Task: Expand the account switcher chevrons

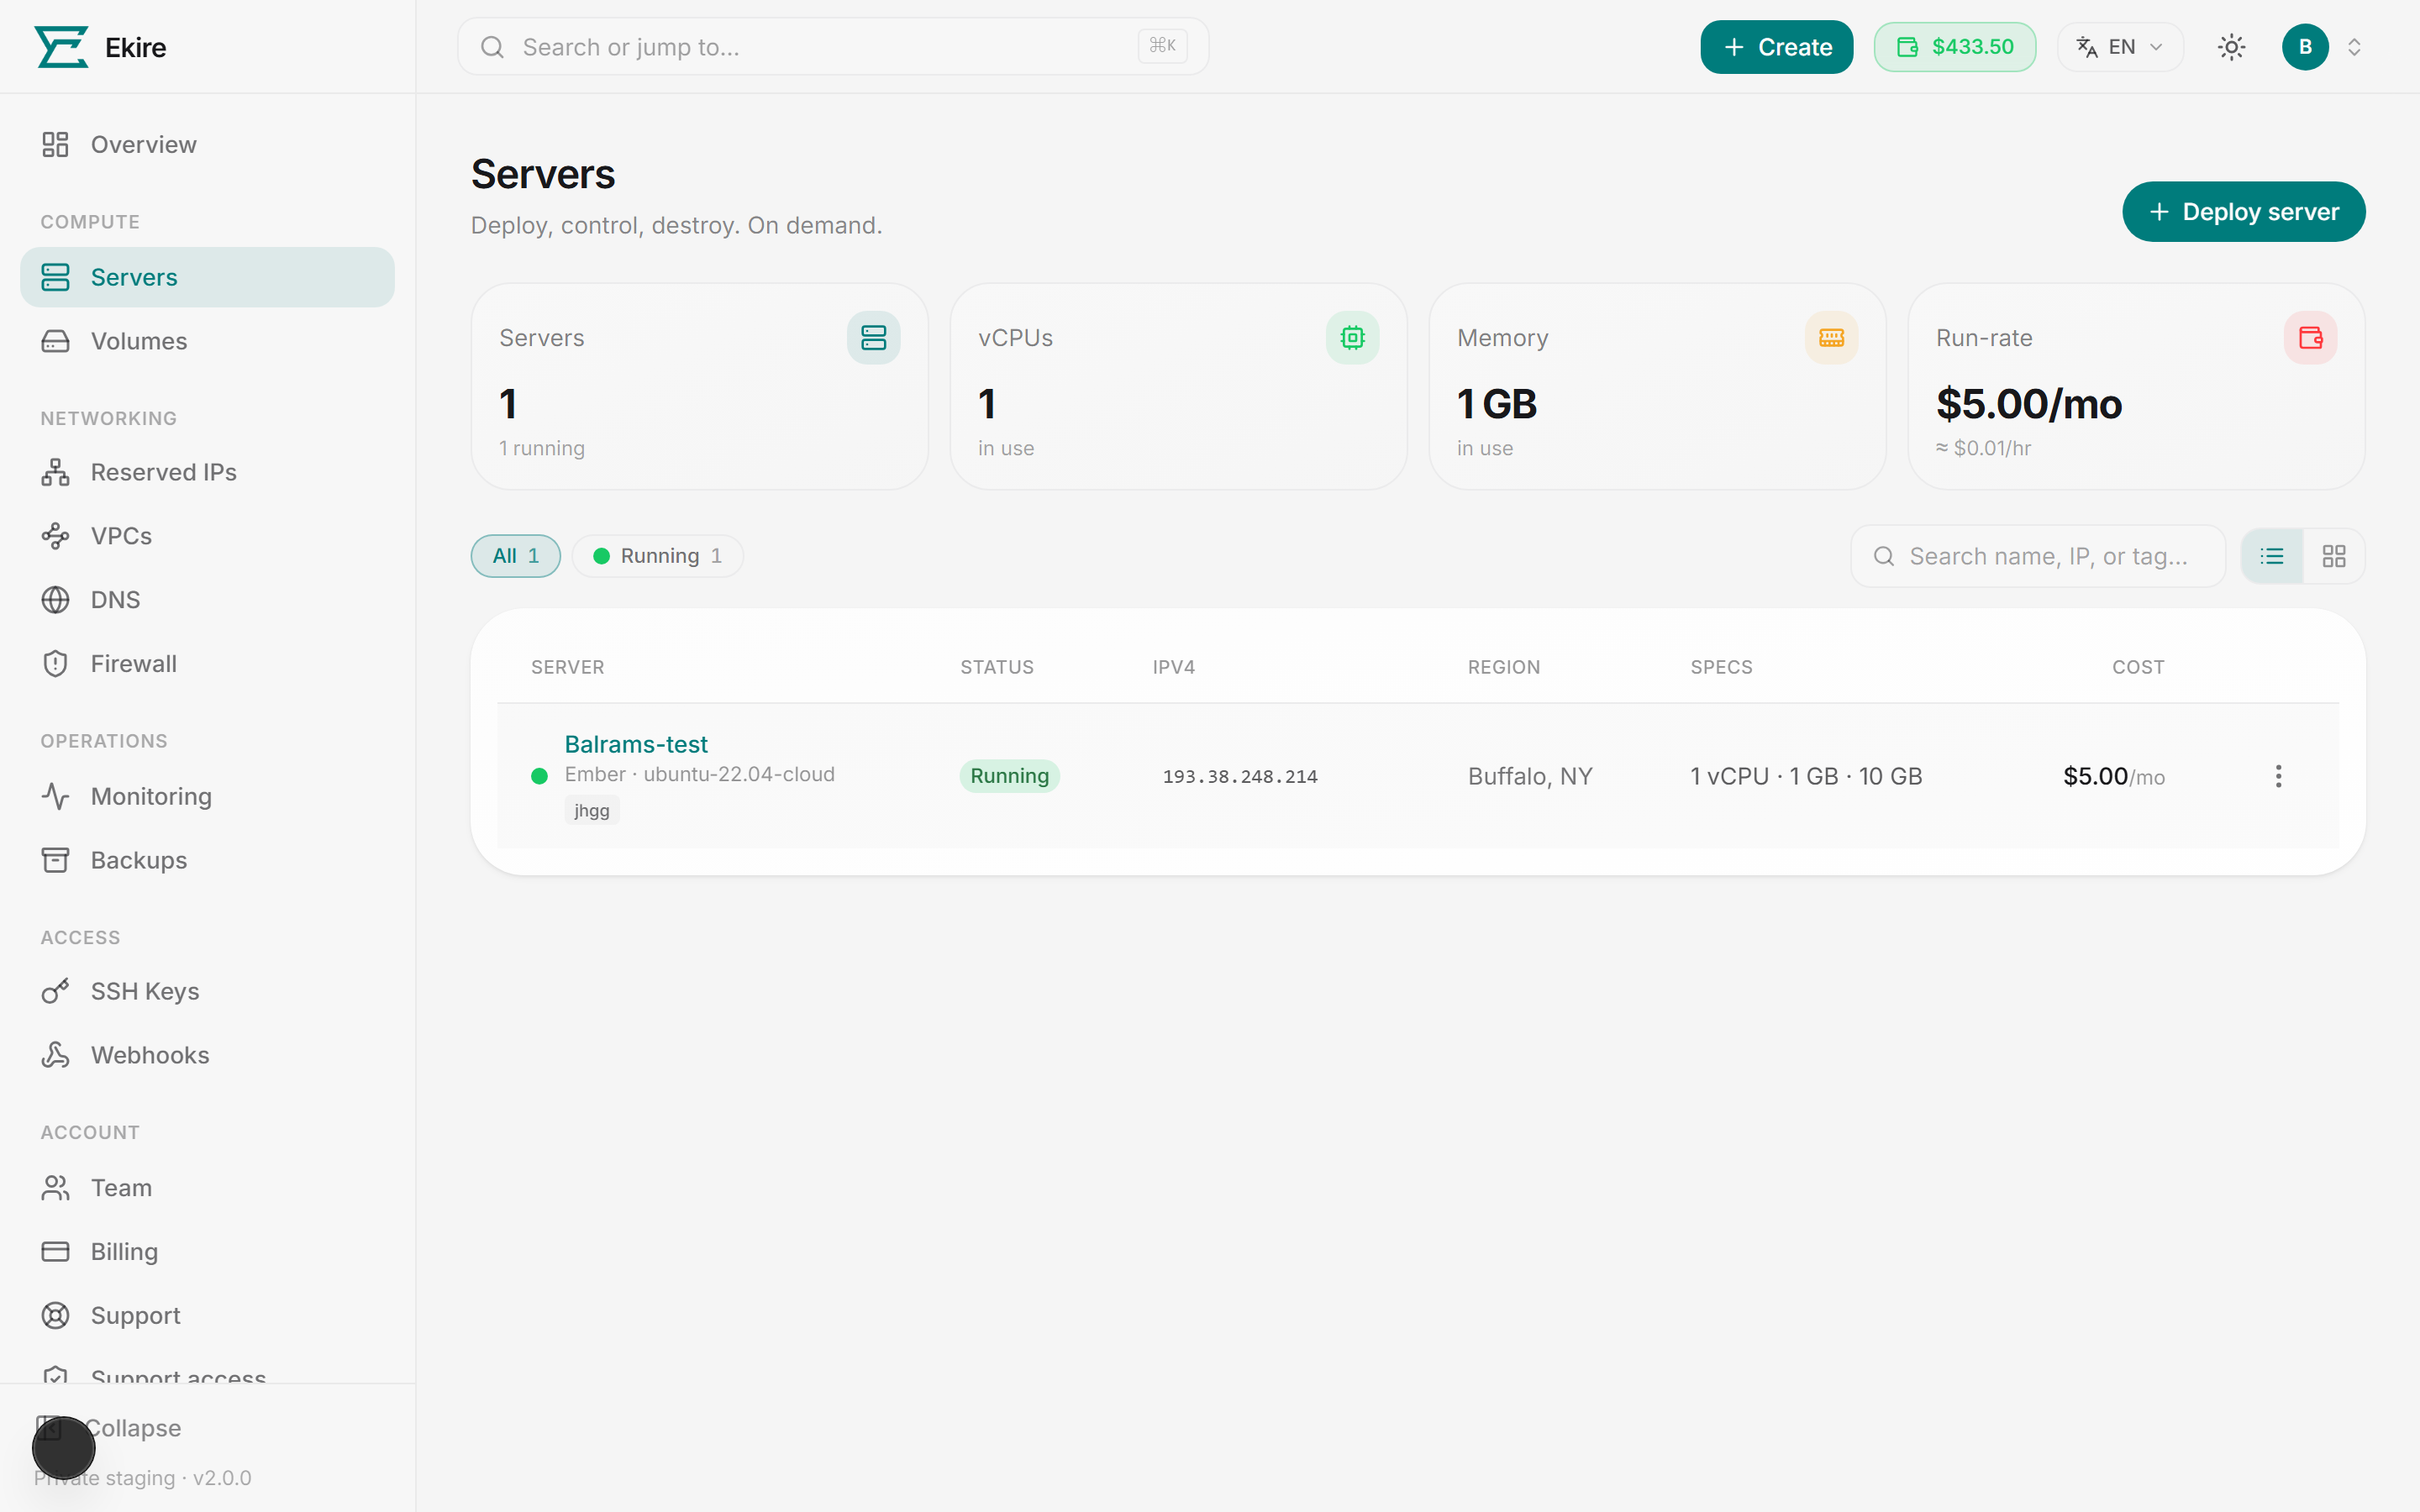Action: [x=2354, y=47]
